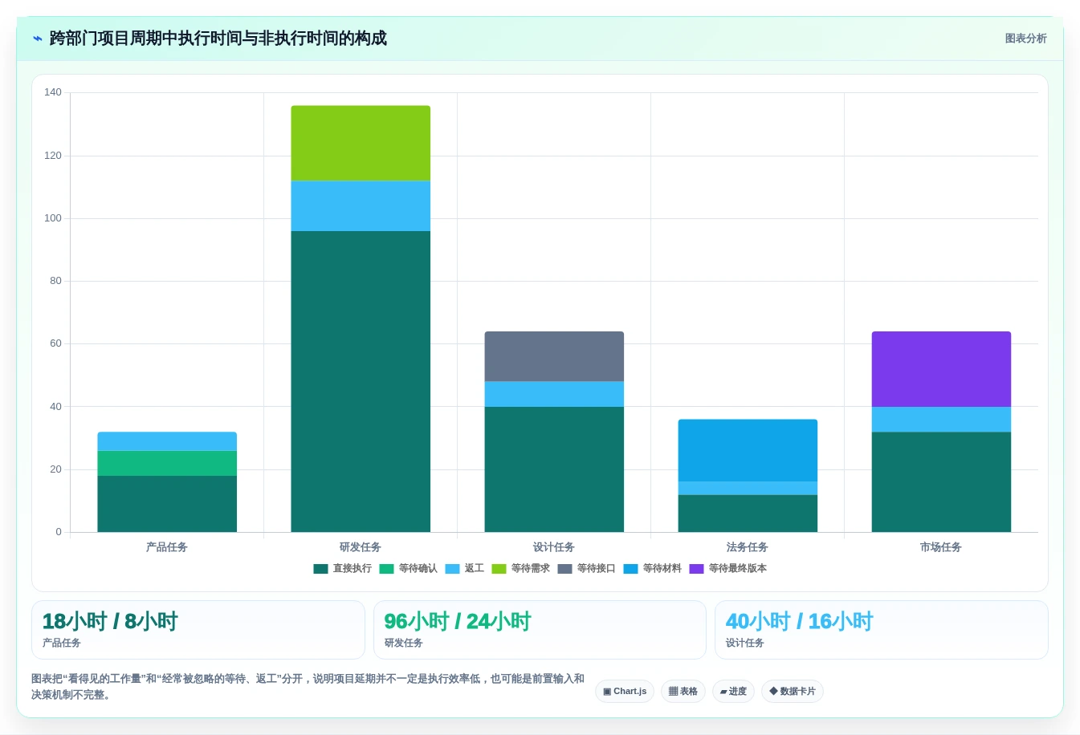Click the 图表分析 label in header

pyautogui.click(x=1025, y=39)
